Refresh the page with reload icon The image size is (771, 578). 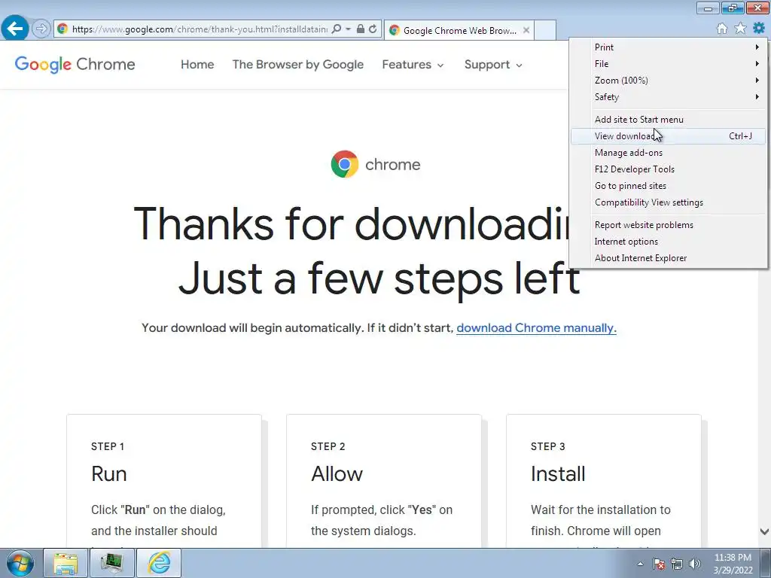coord(373,29)
